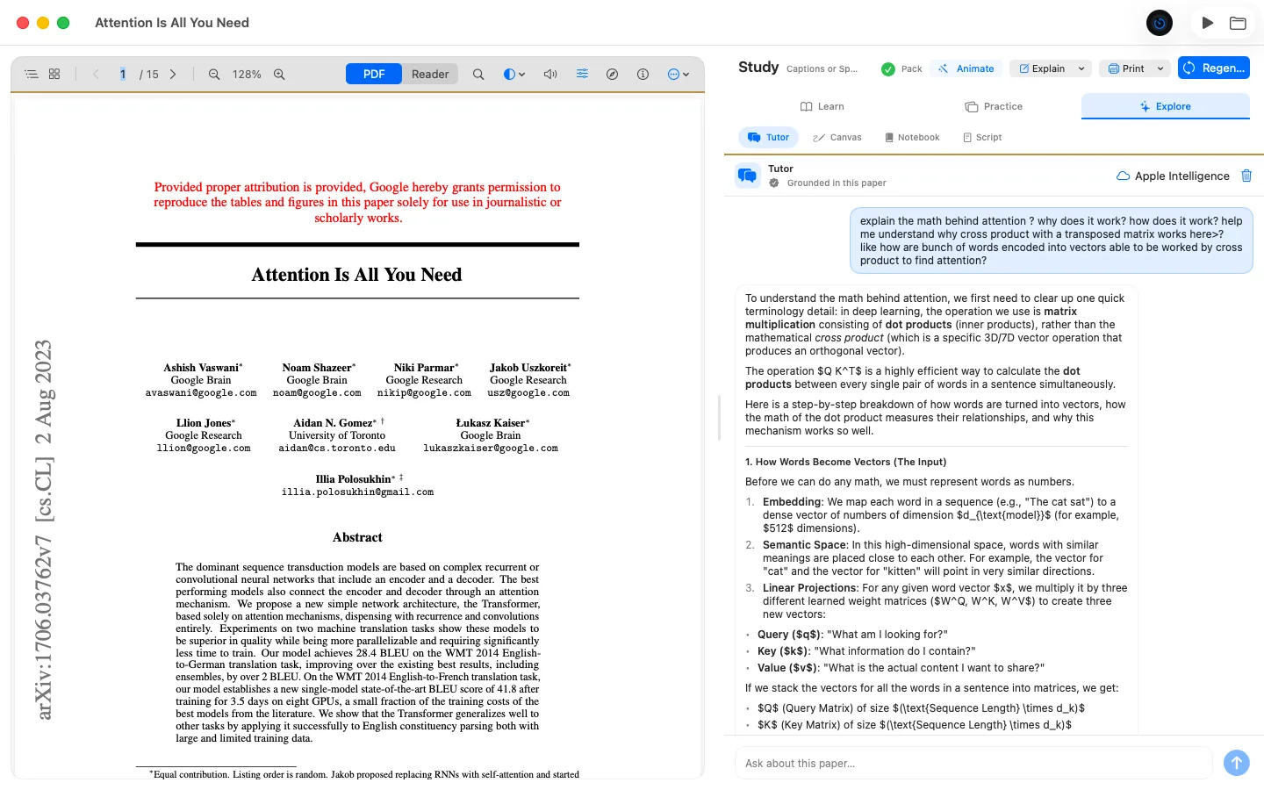Open the table of contents sidebar icon
The image size is (1264, 790).
pyautogui.click(x=32, y=75)
